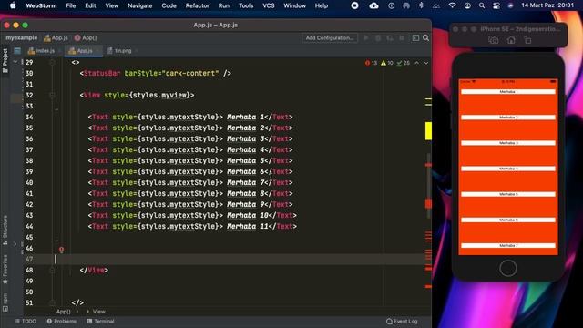The height and width of the screenshot is (328, 583).
Task: Open the Navigate menu
Action: pos(139,5)
